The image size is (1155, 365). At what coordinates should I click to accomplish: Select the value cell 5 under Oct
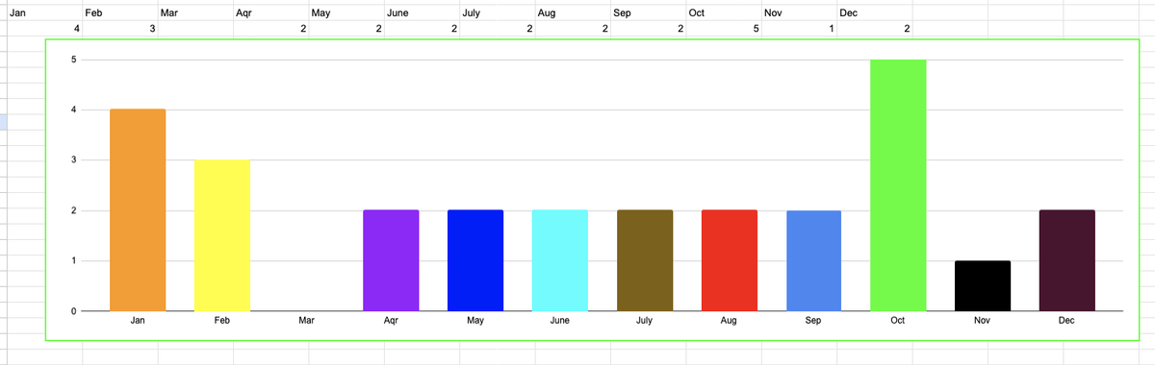point(724,29)
